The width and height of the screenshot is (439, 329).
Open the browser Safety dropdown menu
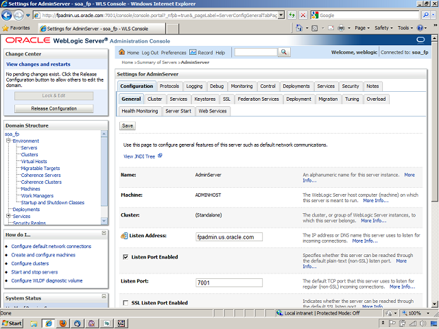click(x=384, y=28)
